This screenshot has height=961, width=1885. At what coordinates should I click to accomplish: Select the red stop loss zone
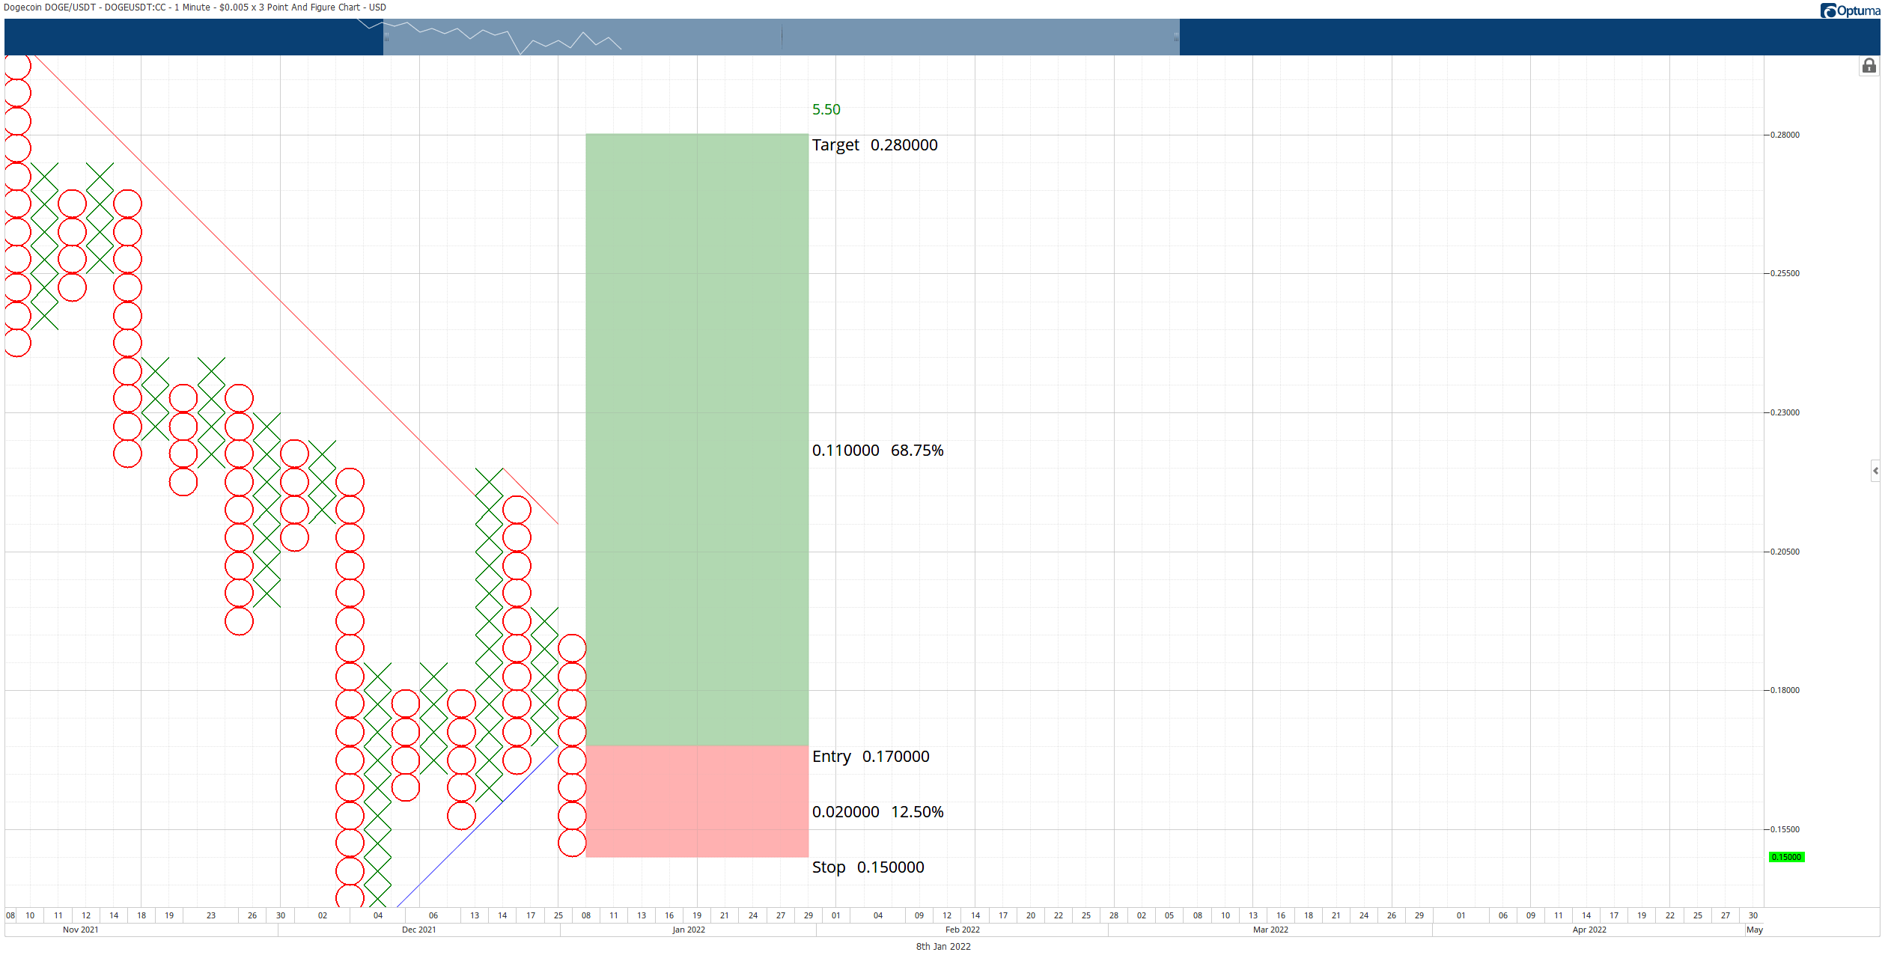click(697, 801)
